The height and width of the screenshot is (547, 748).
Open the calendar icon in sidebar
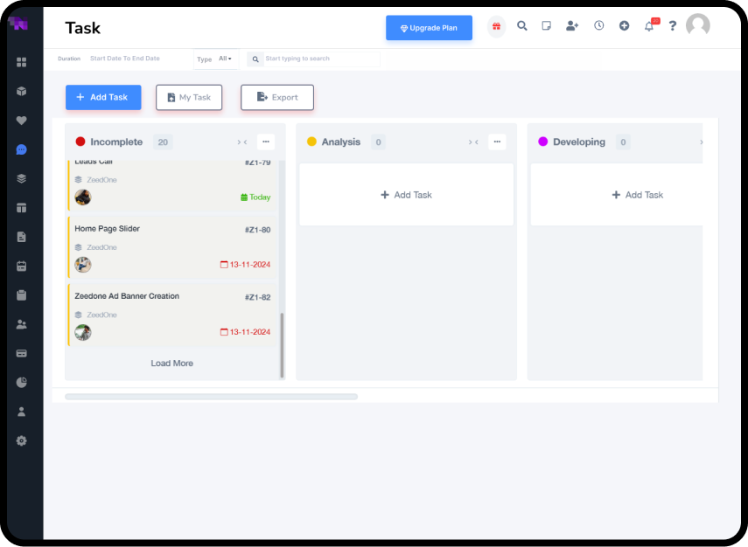pos(22,266)
